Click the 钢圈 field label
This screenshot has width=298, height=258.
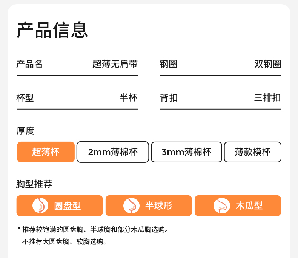[169, 64]
